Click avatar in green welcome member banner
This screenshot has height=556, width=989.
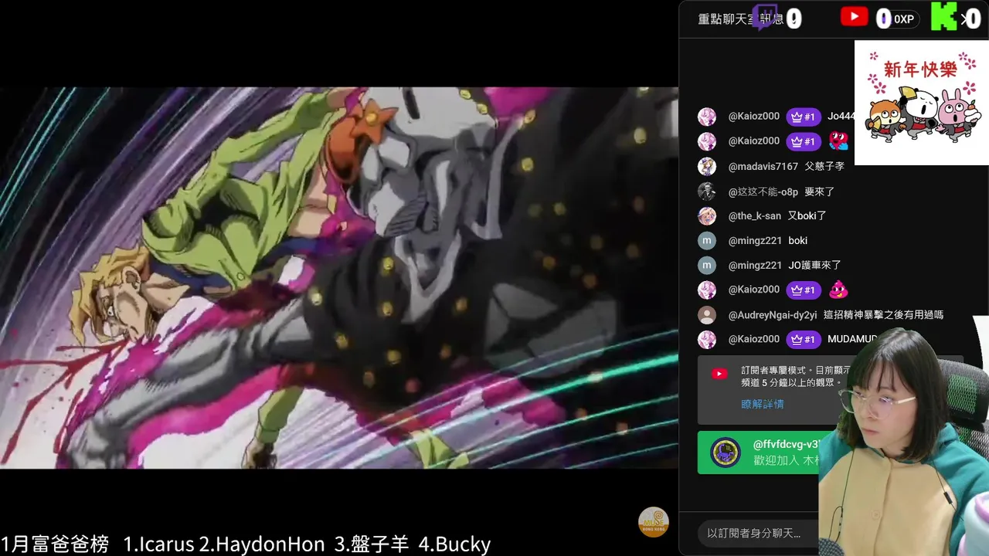click(726, 453)
